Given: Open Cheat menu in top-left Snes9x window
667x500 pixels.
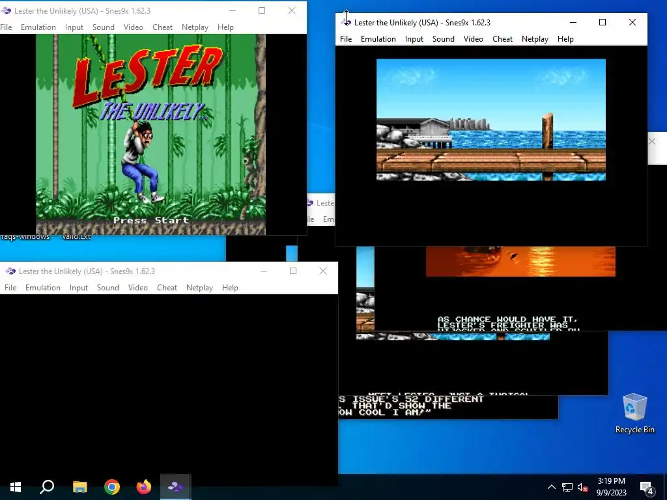Looking at the screenshot, I should click(x=162, y=27).
